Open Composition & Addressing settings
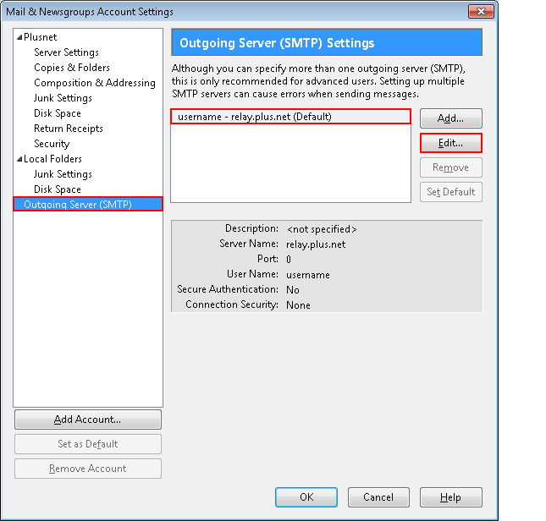This screenshot has width=546, height=521. [x=95, y=83]
